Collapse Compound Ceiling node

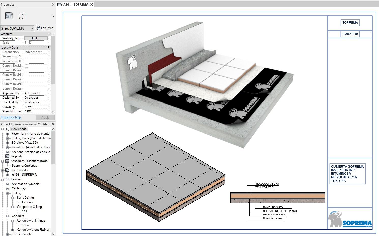(x=12, y=207)
